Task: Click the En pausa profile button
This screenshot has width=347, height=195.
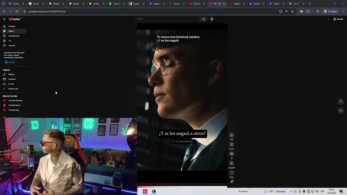Action: tap(330, 11)
